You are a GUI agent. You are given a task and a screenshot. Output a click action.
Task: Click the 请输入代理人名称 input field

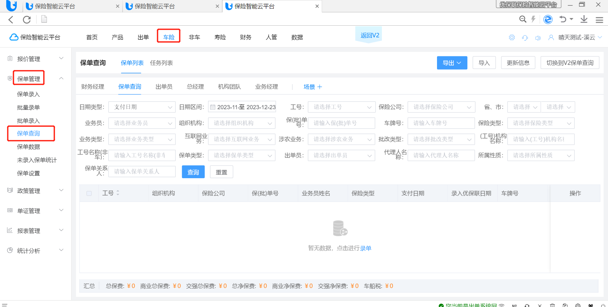point(441,155)
